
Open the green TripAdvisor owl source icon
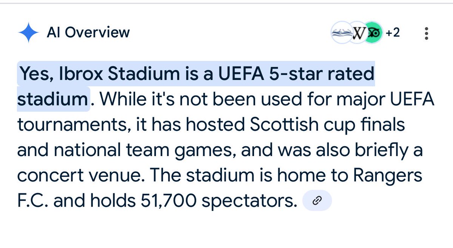374,34
